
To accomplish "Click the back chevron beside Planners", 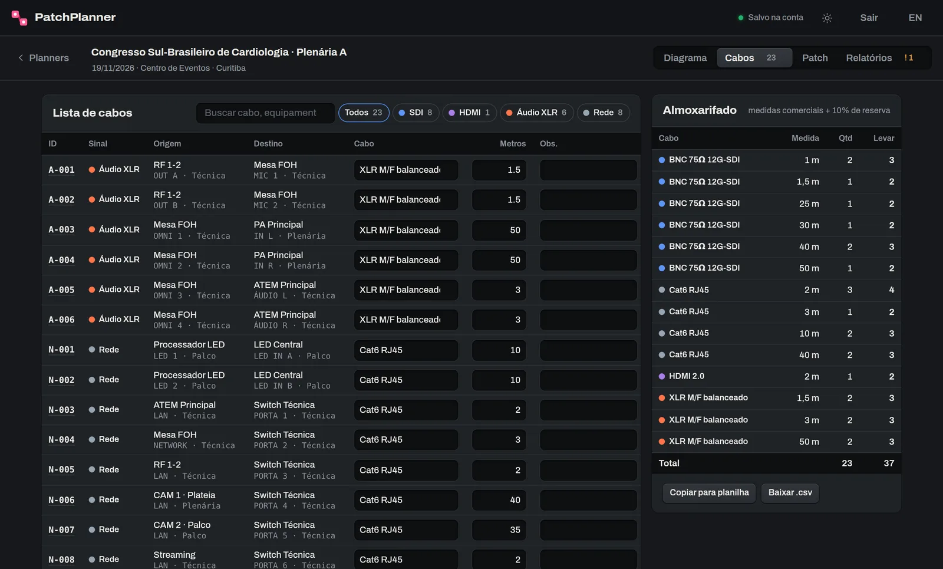I will [x=21, y=58].
